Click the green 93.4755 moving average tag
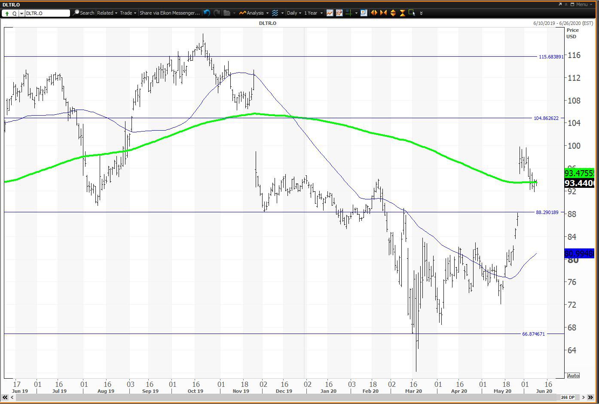The image size is (599, 404). click(579, 173)
